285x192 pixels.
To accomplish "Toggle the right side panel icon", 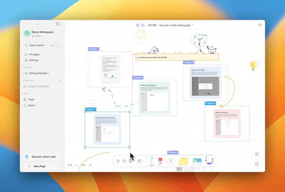I will (260, 25).
